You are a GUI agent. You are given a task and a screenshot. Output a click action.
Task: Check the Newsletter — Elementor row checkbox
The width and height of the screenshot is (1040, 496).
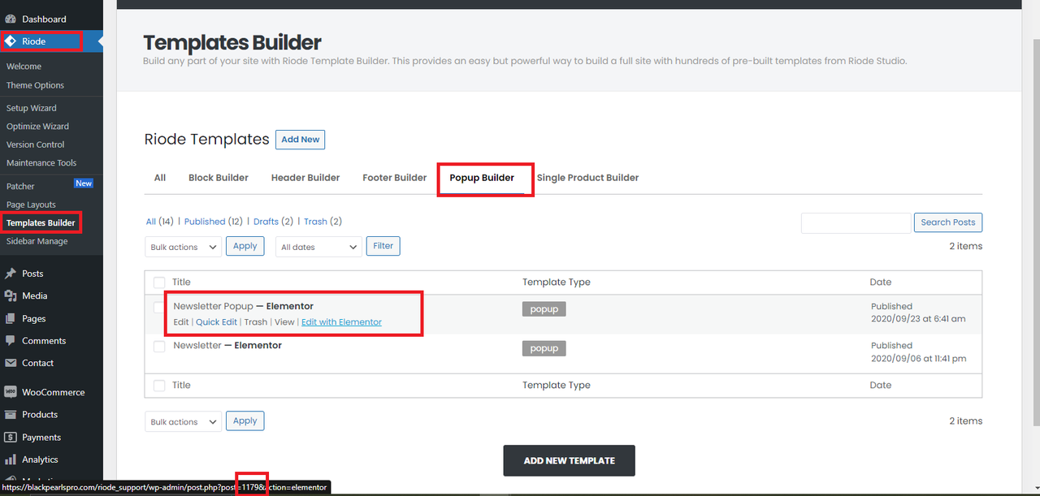159,346
